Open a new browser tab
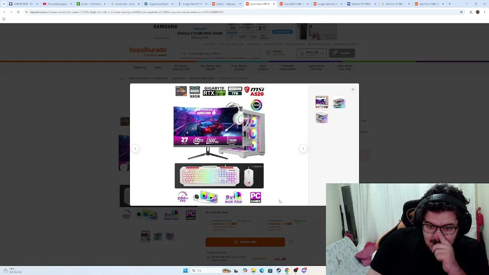 pyautogui.click(x=450, y=4)
